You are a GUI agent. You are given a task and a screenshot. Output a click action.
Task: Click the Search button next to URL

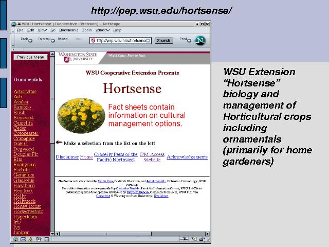pyautogui.click(x=163, y=41)
